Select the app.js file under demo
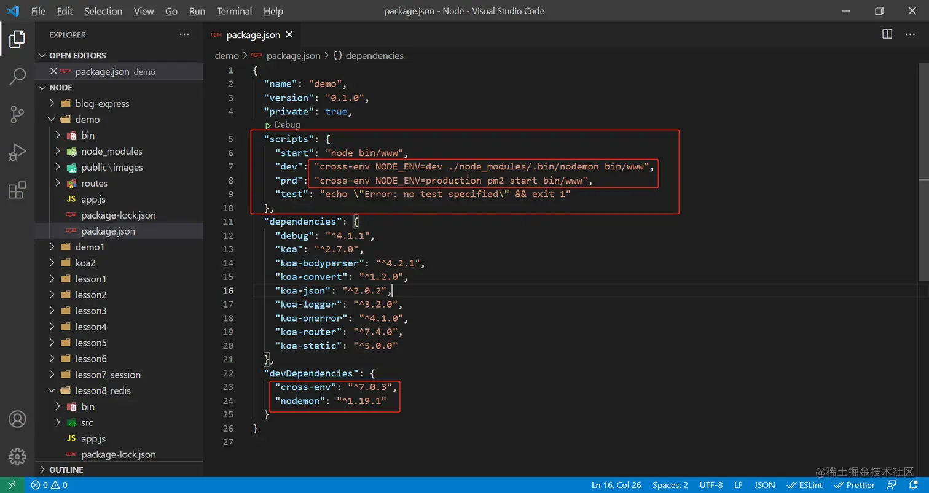This screenshot has height=493, width=929. click(119, 199)
